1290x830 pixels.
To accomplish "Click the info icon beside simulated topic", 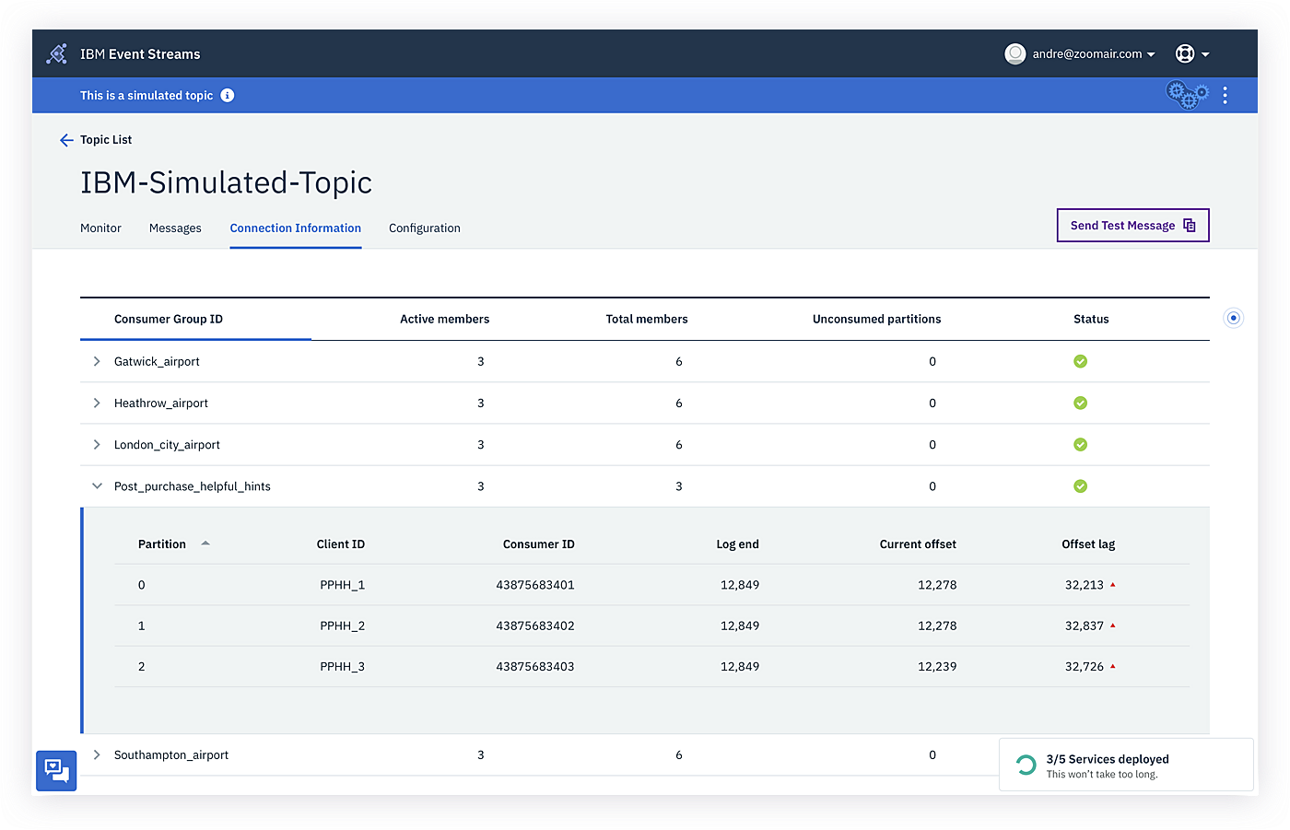I will 228,96.
